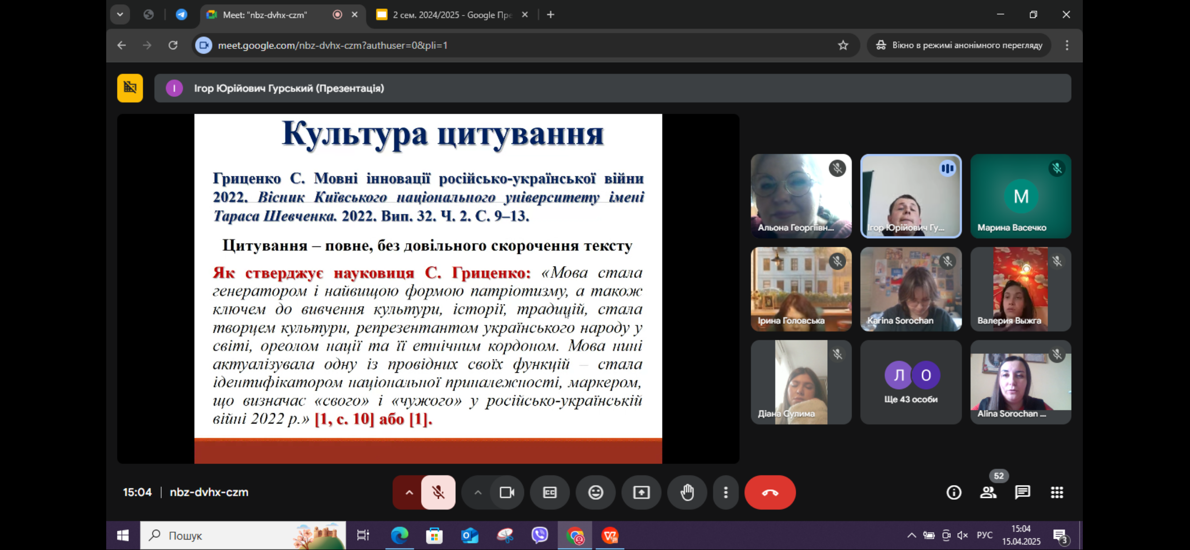Toggle the camera on
This screenshot has width=1190, height=550.
click(x=507, y=492)
